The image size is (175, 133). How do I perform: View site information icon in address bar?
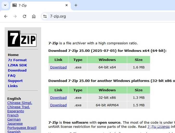(45, 16)
